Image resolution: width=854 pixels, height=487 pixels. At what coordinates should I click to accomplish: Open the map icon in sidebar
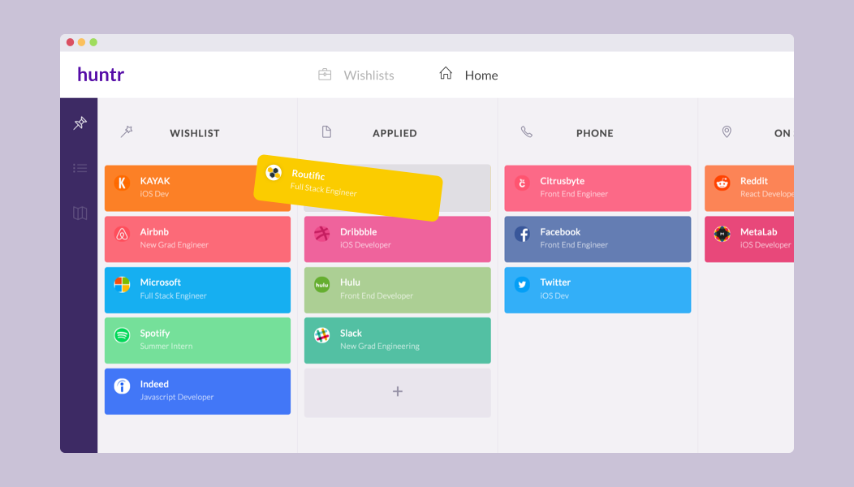tap(80, 213)
